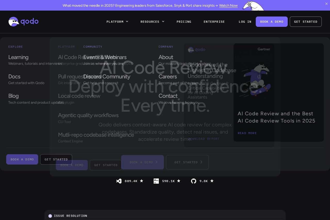
Task: Click the GitHub octocat icon
Action: (194, 181)
